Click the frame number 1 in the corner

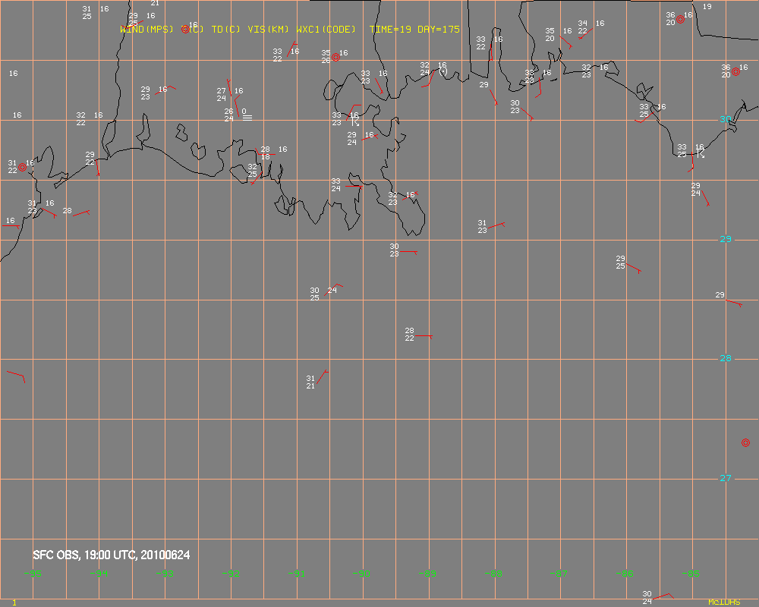coord(14,602)
